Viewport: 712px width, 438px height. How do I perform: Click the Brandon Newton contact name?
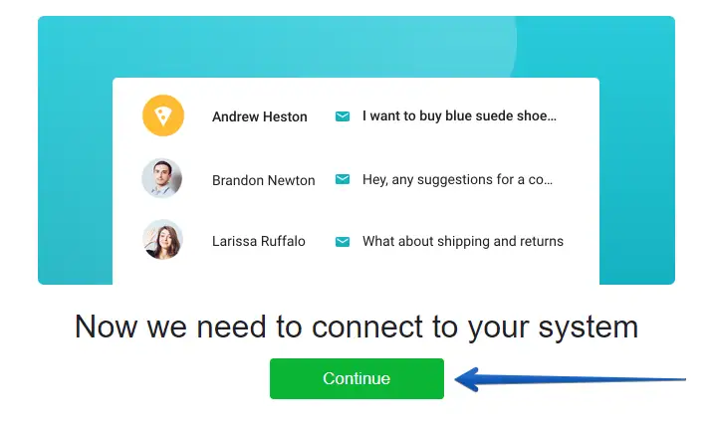[263, 180]
